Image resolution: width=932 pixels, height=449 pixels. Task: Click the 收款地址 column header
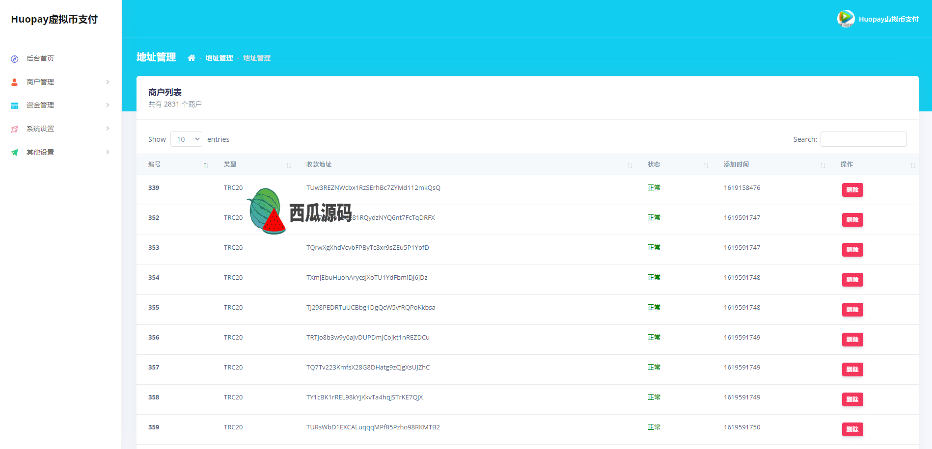(466, 164)
